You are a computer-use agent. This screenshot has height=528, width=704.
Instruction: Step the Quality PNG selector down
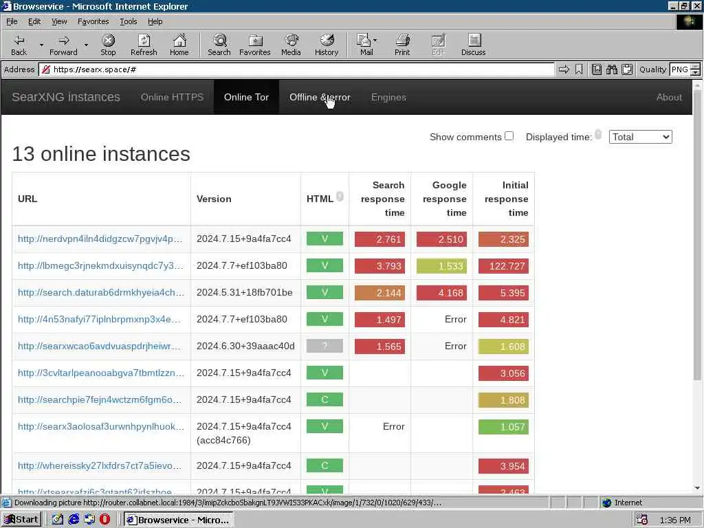(696, 72)
